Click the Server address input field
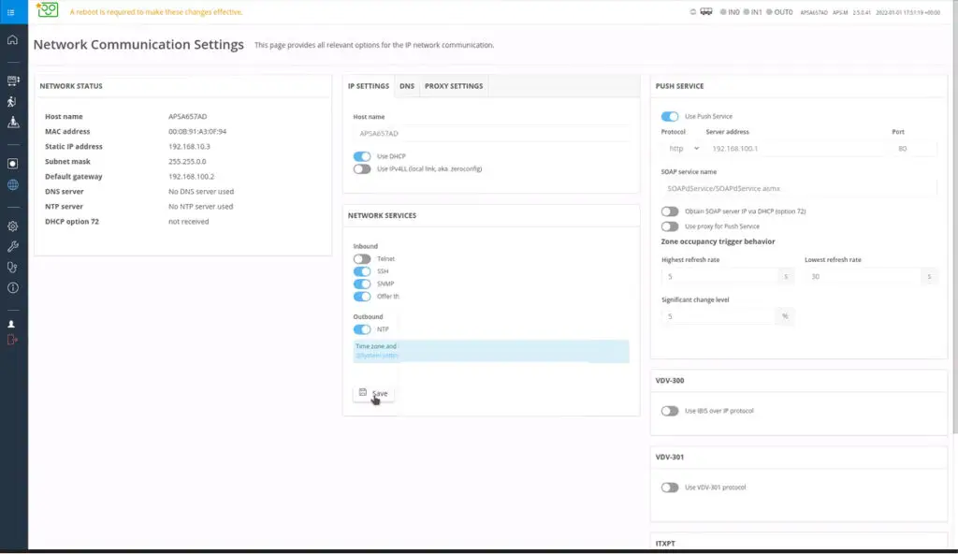The height and width of the screenshot is (554, 958). (795, 148)
